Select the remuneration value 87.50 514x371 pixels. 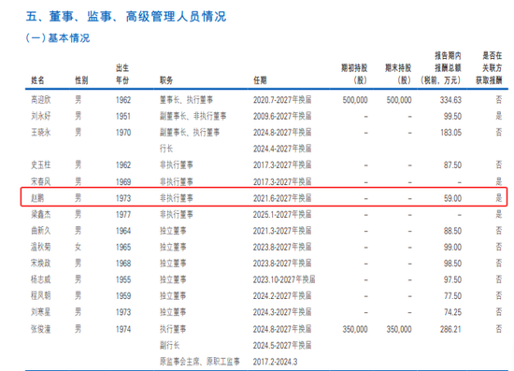[452, 165]
